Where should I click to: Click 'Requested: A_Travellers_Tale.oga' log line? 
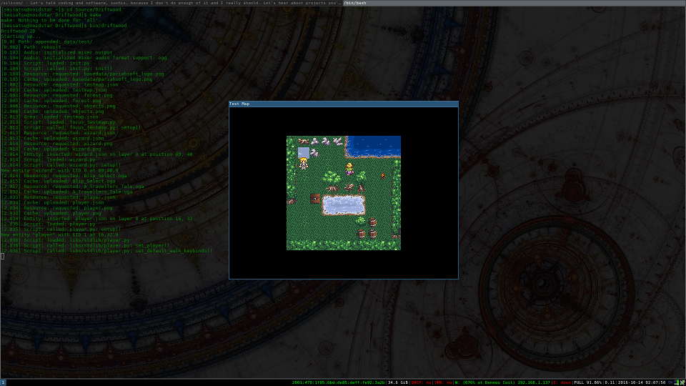click(x=72, y=187)
